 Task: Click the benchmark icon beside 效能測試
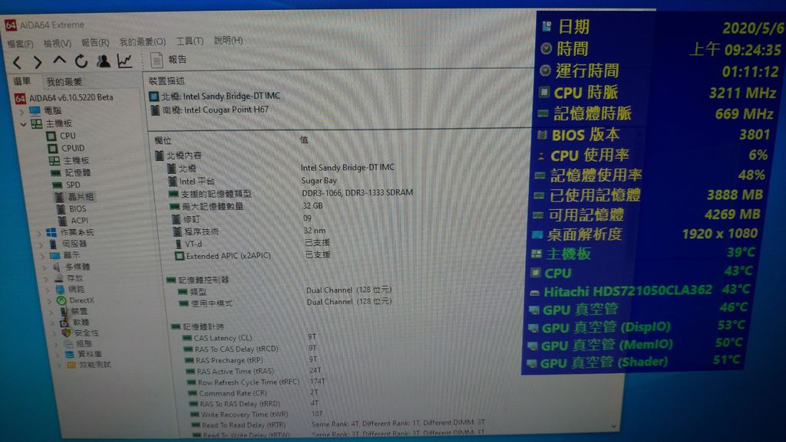[71, 365]
